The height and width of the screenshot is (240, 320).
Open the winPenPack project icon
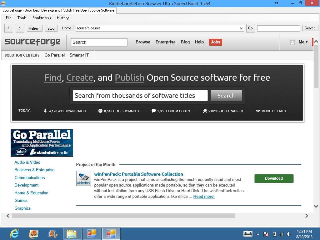click(84, 178)
